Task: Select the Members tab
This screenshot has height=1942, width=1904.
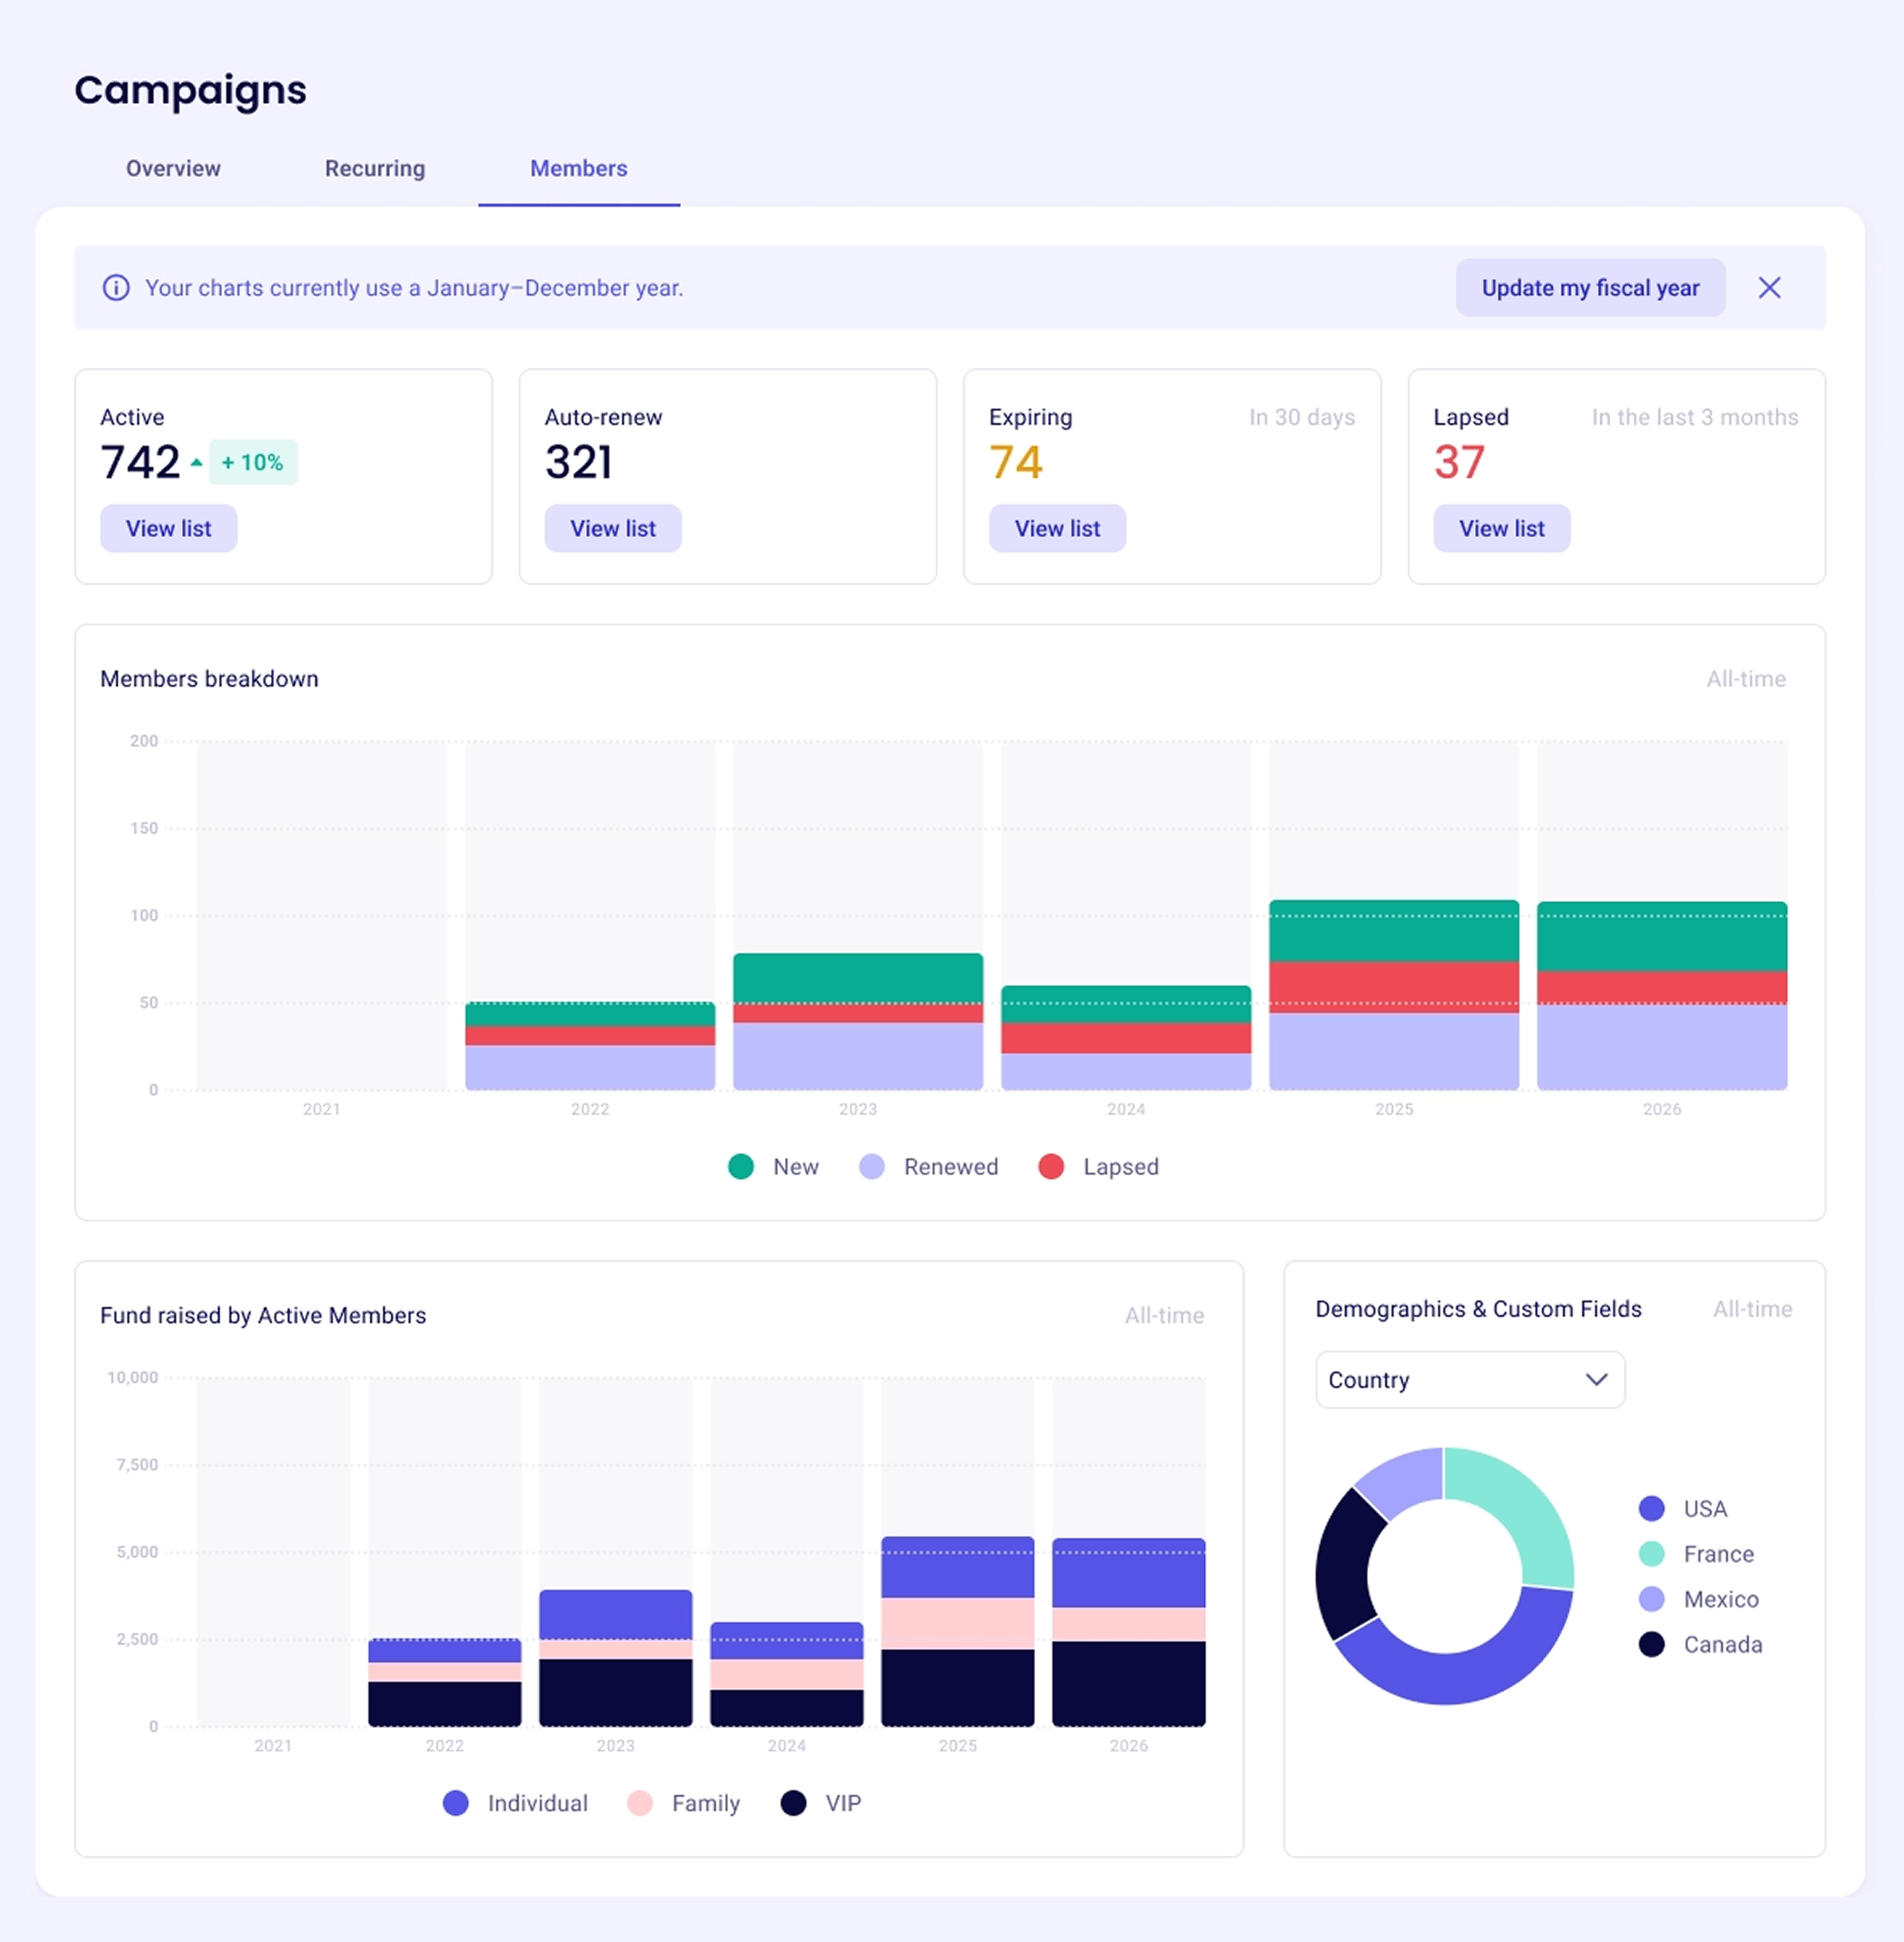Action: [x=579, y=168]
